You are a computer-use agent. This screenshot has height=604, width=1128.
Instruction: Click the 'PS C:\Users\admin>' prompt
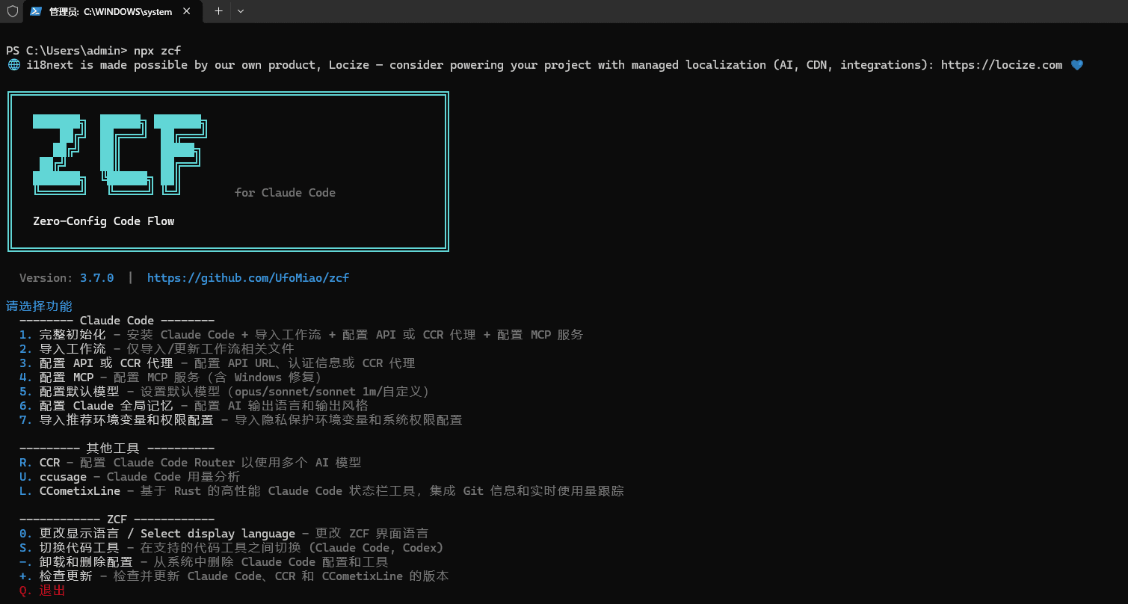pos(67,51)
